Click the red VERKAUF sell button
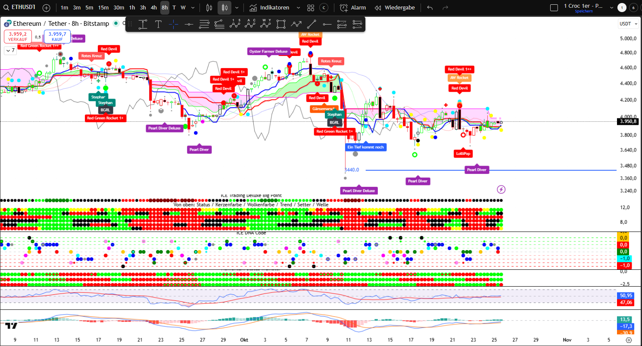 pos(18,36)
